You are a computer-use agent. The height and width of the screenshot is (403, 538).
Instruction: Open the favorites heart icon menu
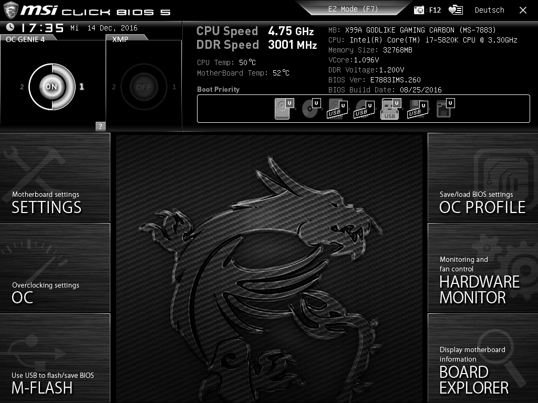(x=456, y=10)
